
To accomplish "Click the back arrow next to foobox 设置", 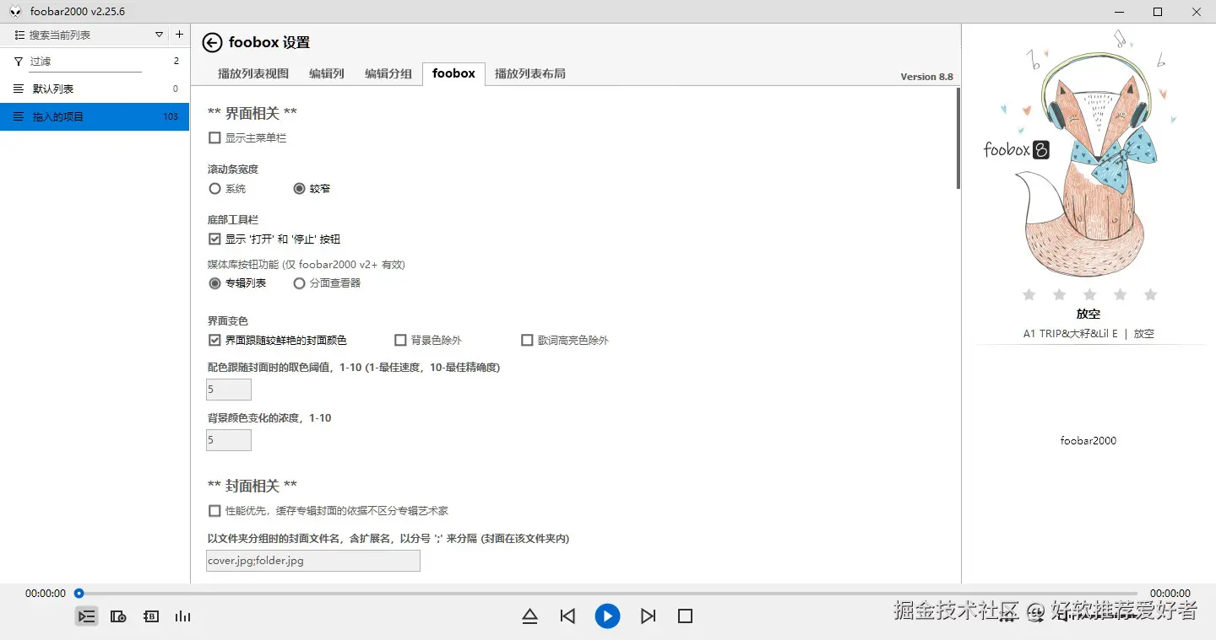I will click(x=213, y=42).
